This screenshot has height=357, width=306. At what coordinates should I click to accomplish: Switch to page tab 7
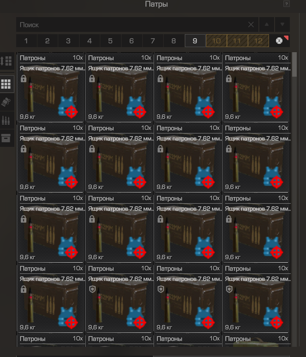153,41
